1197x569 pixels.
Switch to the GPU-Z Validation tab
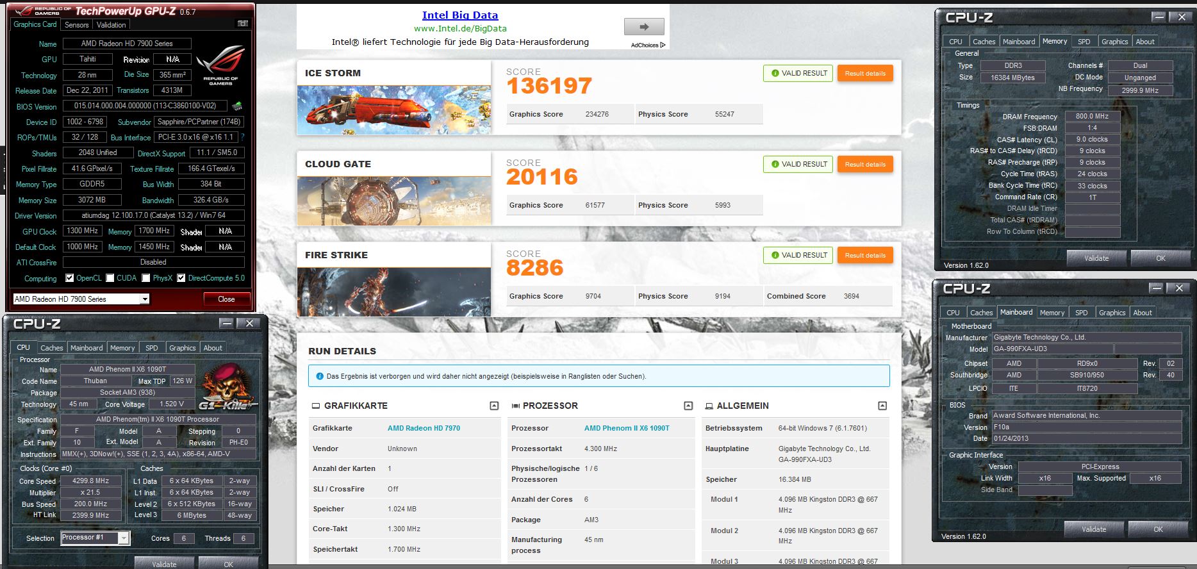click(111, 25)
